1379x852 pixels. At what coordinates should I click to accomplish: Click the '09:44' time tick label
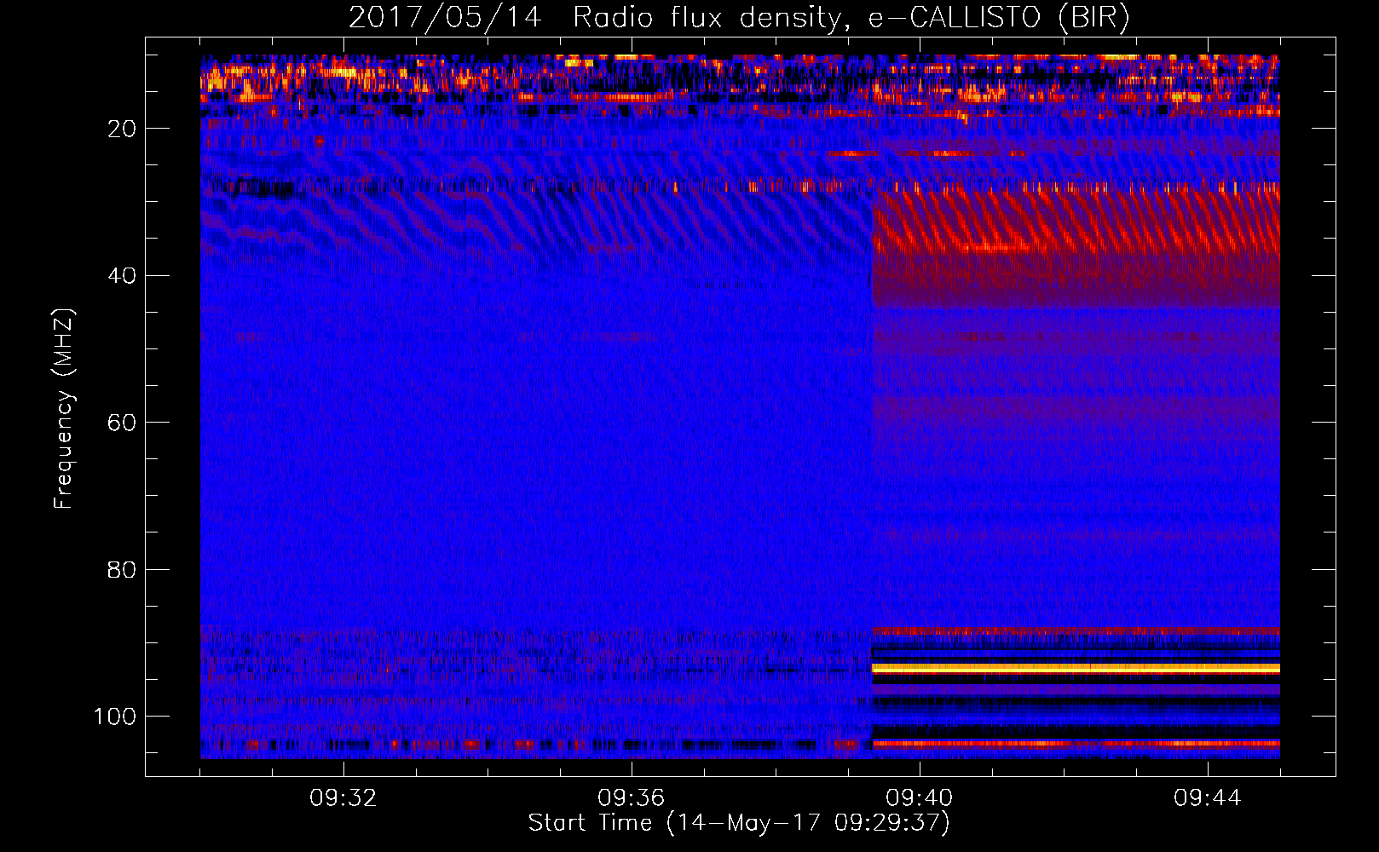1208,798
